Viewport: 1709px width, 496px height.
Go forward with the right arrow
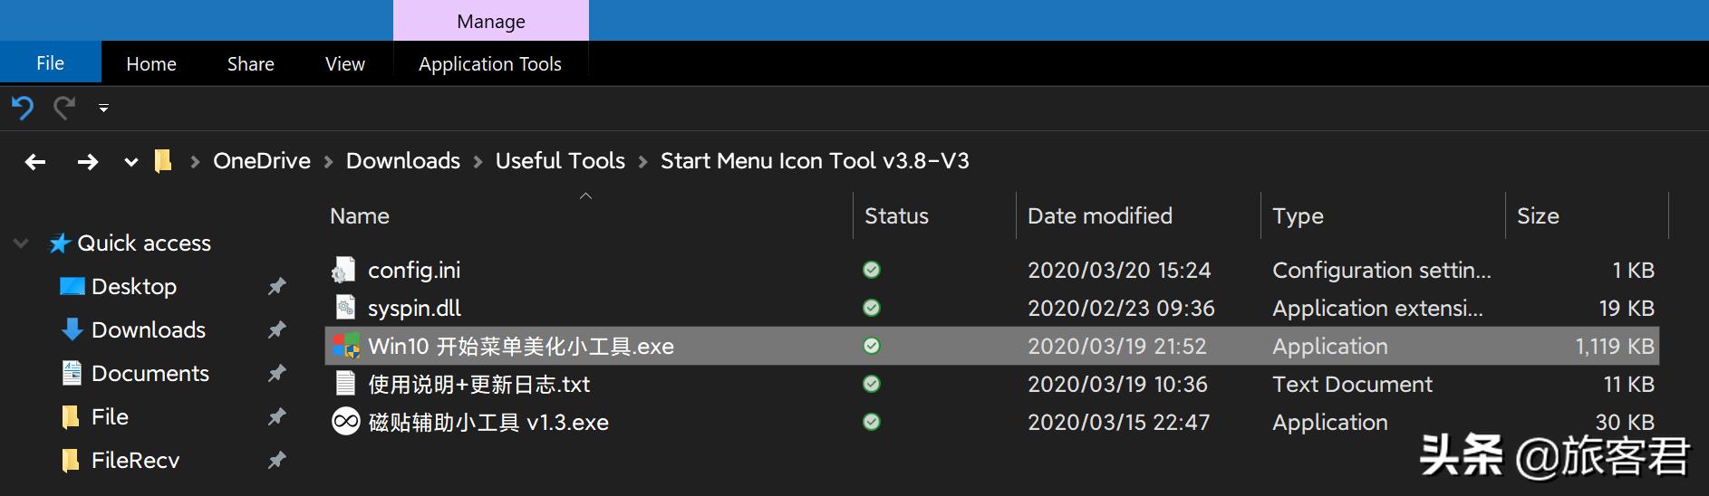(x=88, y=162)
